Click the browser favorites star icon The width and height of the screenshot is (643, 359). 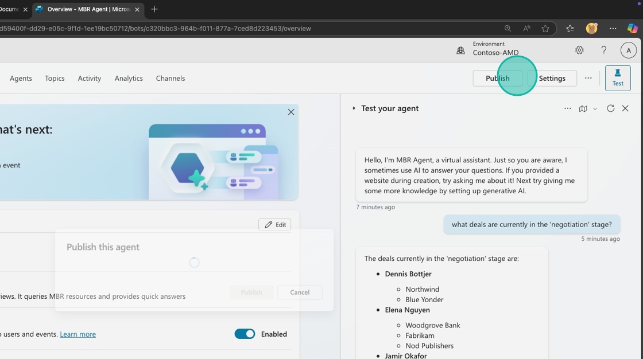point(545,28)
